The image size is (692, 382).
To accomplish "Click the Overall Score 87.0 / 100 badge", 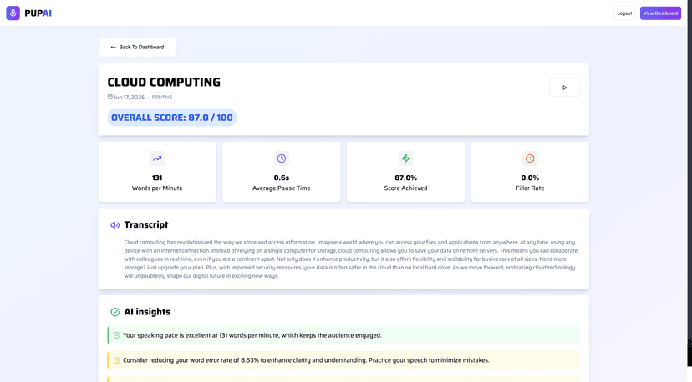I will point(172,118).
